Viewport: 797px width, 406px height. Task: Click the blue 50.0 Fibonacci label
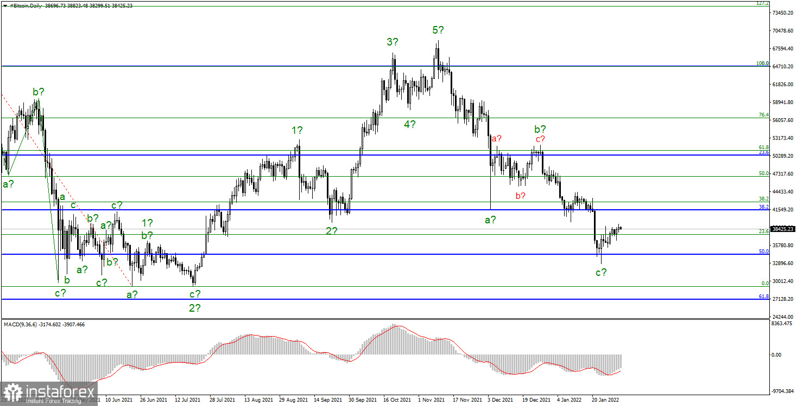pyautogui.click(x=764, y=252)
